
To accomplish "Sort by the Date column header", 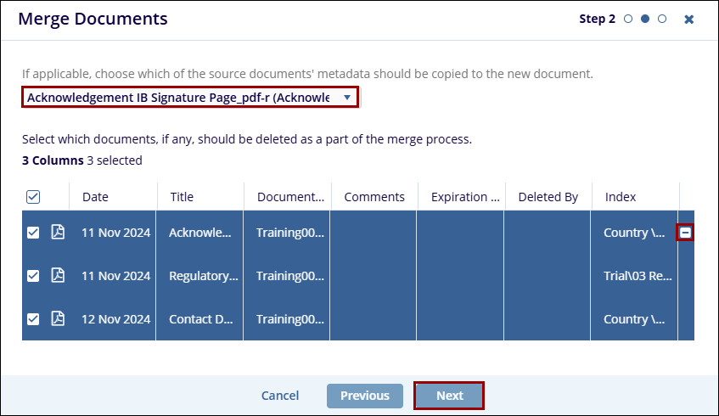I will coord(95,197).
